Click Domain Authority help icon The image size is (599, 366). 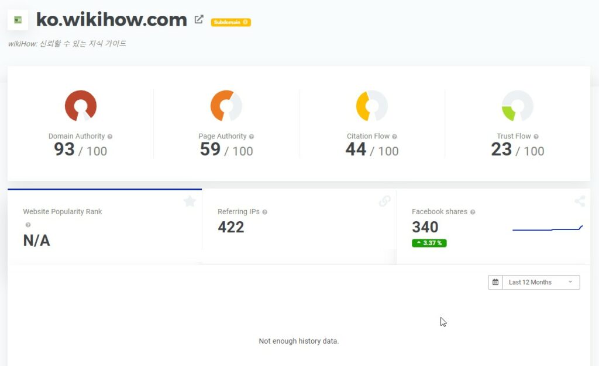pos(110,137)
